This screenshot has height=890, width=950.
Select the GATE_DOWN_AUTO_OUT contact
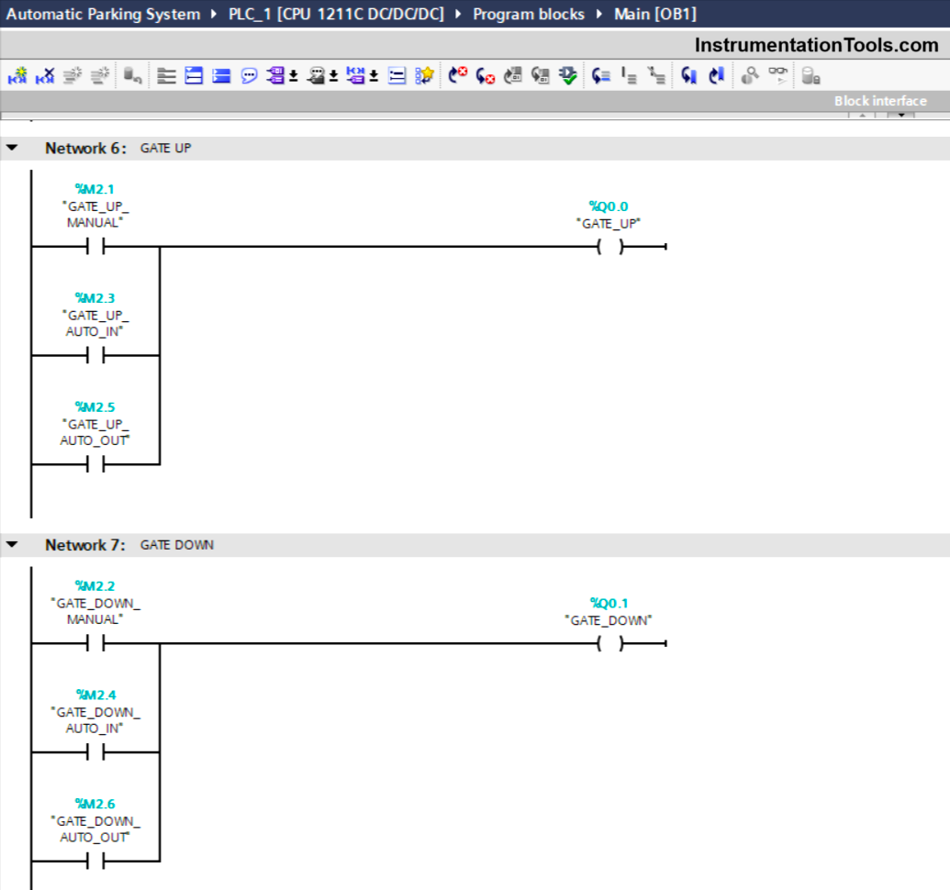tap(95, 861)
